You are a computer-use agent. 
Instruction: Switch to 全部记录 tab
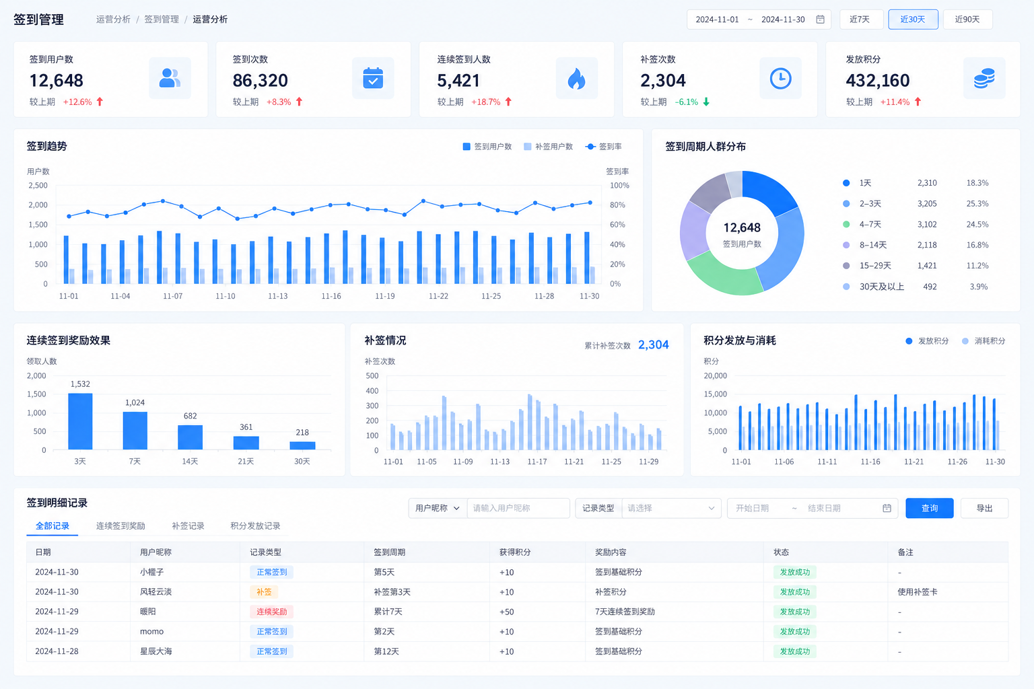coord(53,526)
